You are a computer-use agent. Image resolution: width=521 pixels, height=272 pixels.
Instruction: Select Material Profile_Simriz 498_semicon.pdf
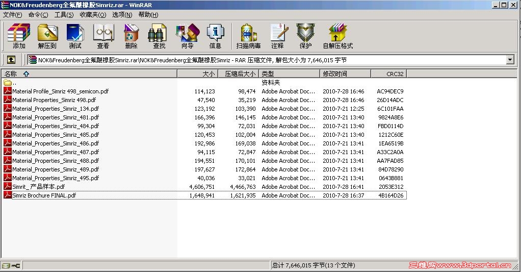[x=61, y=91]
